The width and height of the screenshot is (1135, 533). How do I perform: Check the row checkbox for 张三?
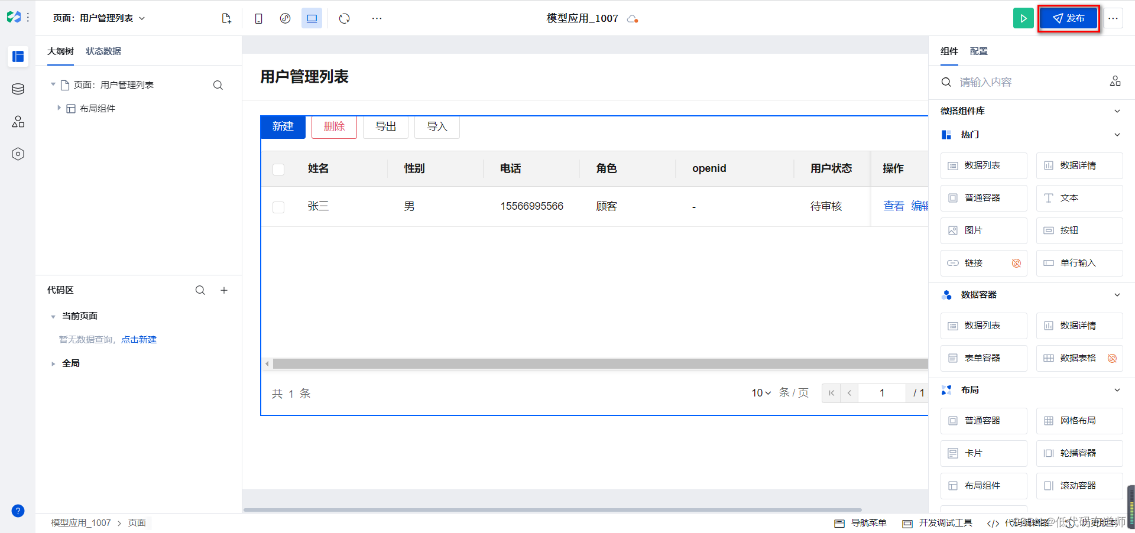coord(278,207)
